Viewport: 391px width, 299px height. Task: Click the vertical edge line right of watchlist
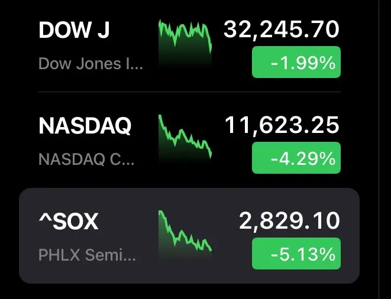tap(379, 148)
